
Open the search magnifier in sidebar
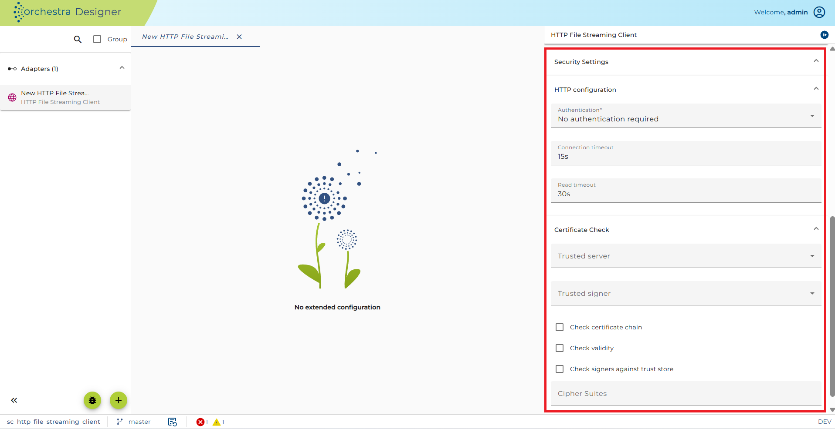pos(78,39)
